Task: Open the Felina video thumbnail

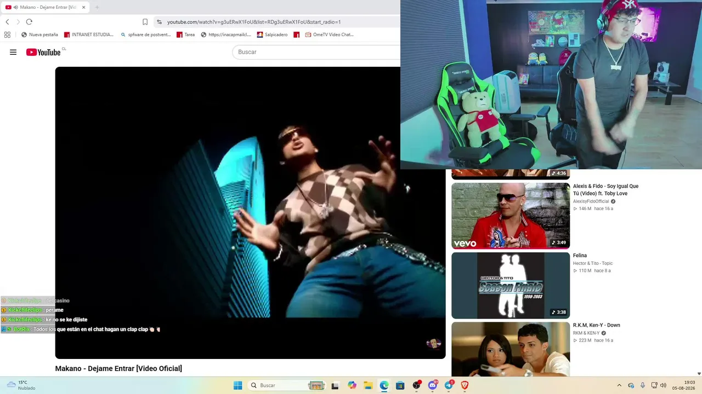Action: 511,285
